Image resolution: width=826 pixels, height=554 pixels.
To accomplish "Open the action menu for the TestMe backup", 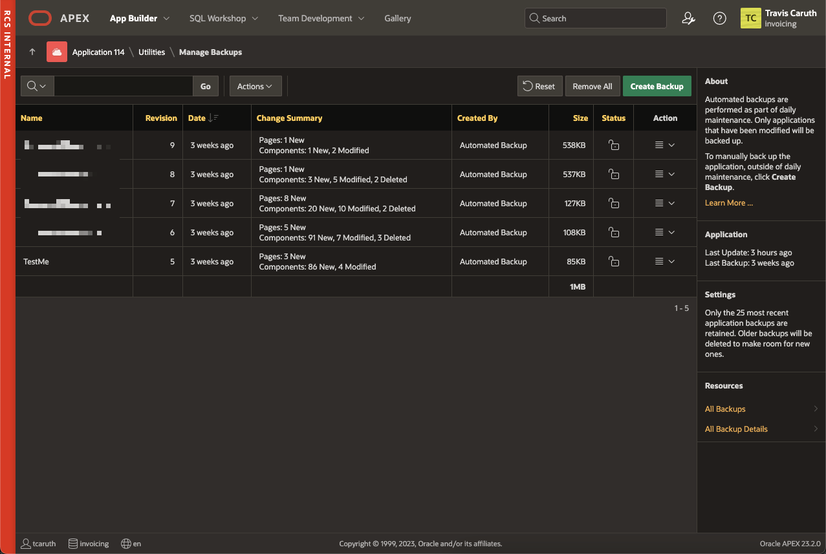I will 665,262.
